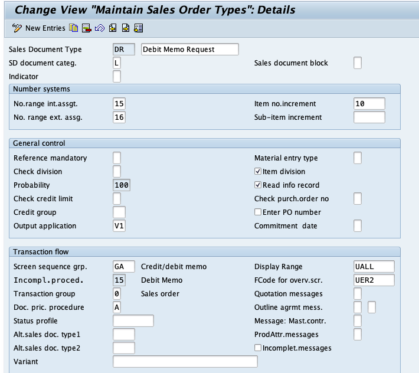Screen dimensions: 419x373
Task: Enable the Incomplet.messages checkbox
Action: (258, 348)
